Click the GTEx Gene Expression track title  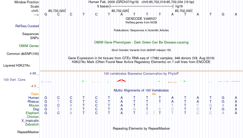pyautogui.click(x=141, y=58)
